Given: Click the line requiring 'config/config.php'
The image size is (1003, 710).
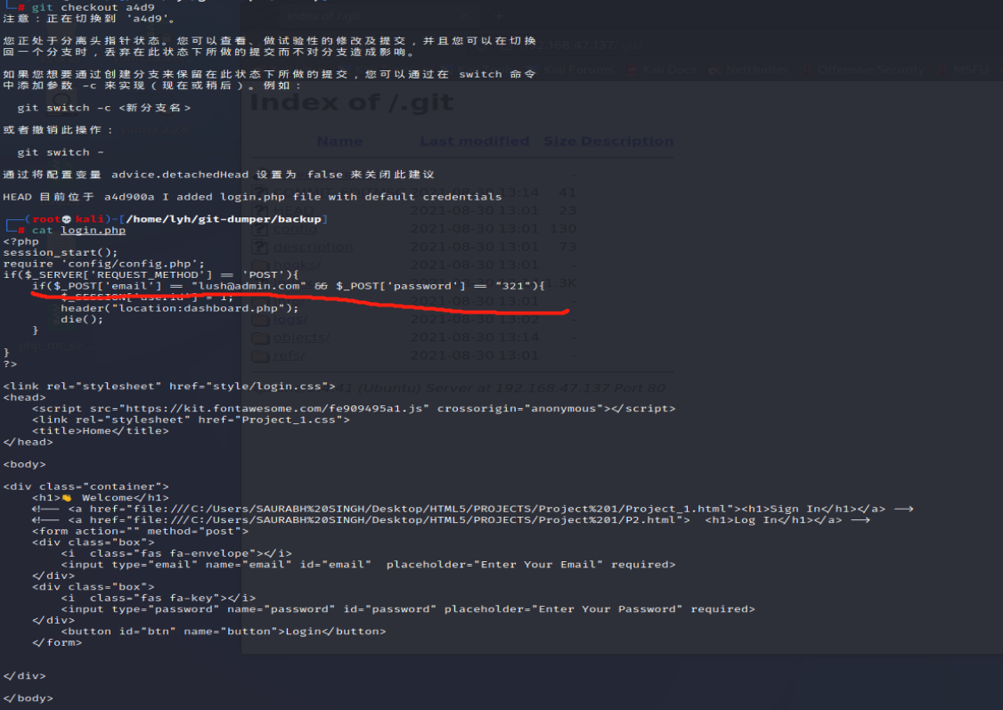Looking at the screenshot, I should [x=103, y=264].
